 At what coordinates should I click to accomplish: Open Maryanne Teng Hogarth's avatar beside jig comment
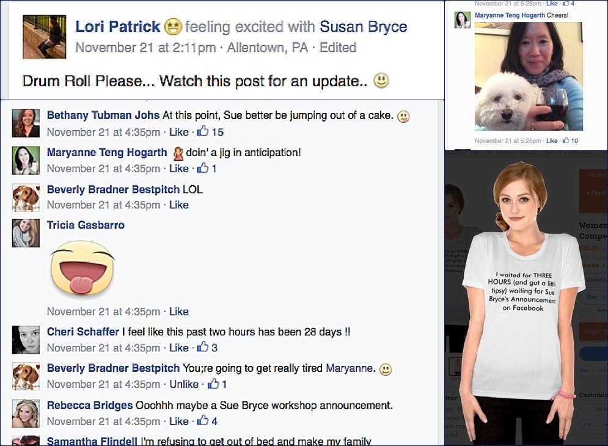[x=26, y=160]
